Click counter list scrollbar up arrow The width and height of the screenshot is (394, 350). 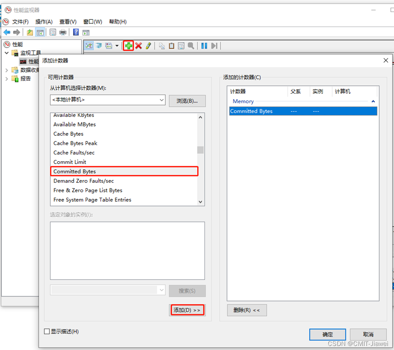click(x=200, y=117)
